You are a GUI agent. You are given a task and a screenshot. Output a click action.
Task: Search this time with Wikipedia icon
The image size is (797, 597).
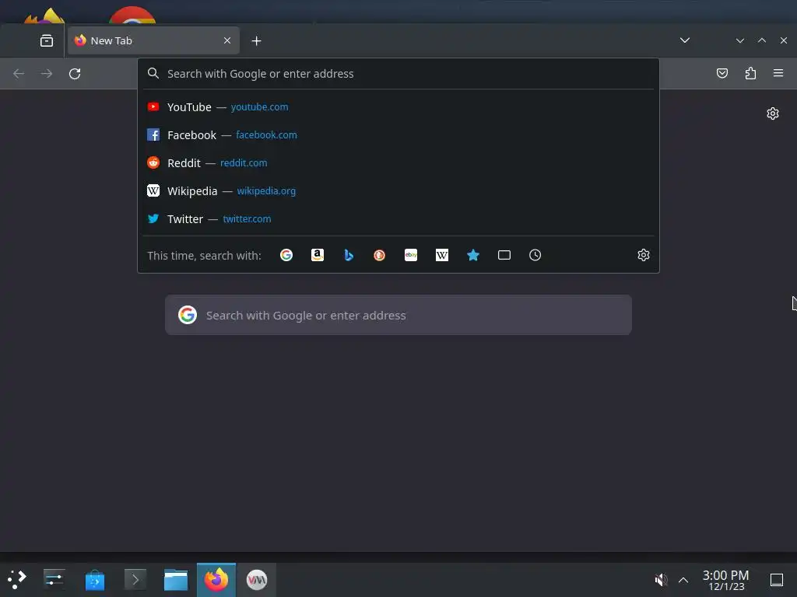(x=442, y=255)
